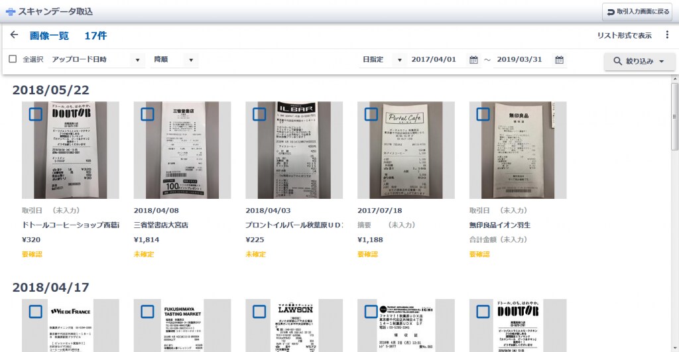Open the end date calendar picker
Viewport: 679px width, 352px height.
pos(559,60)
